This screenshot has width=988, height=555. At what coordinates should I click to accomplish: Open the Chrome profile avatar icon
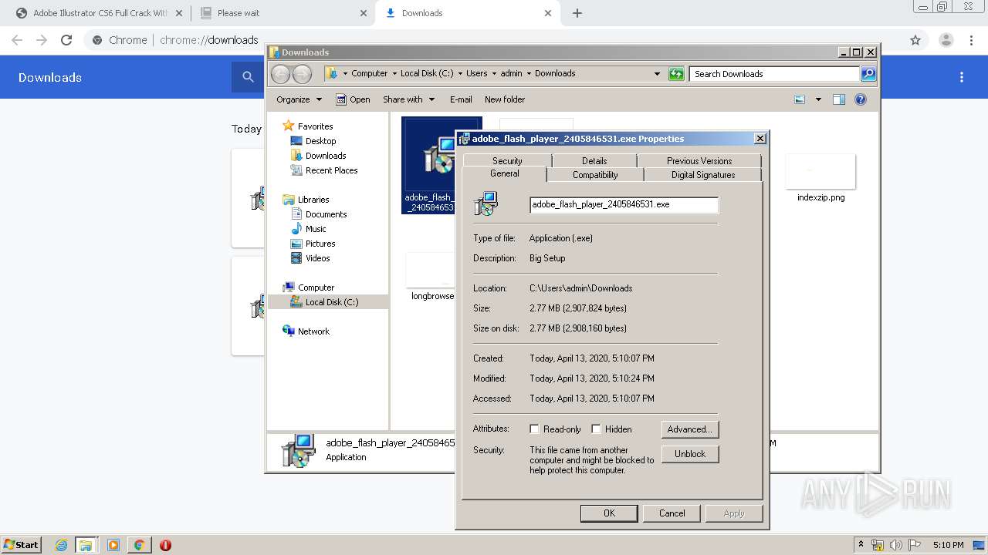(946, 40)
